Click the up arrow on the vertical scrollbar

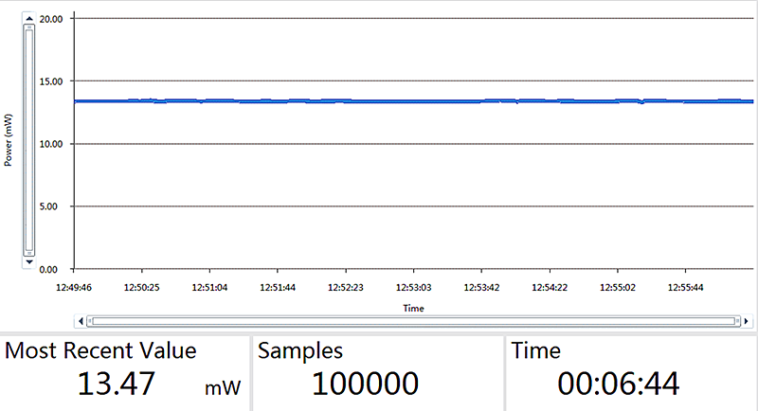click(28, 19)
